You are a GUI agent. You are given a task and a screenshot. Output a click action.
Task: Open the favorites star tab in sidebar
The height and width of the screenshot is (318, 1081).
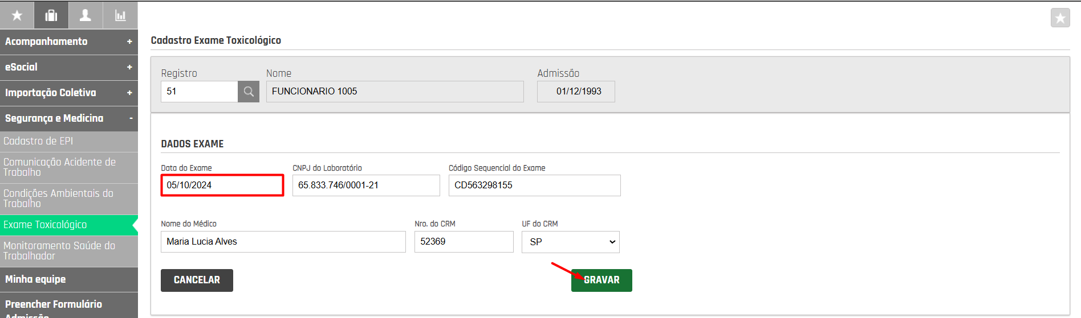pyautogui.click(x=17, y=15)
